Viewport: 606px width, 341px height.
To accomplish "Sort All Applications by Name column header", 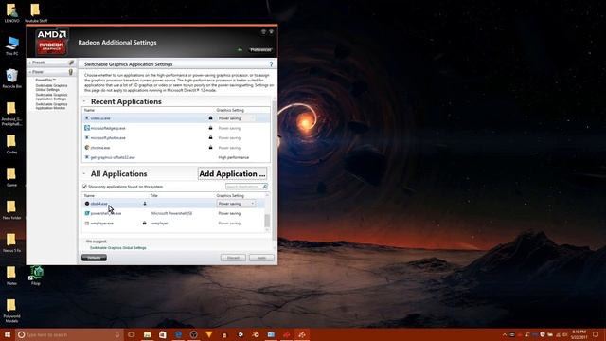I will pyautogui.click(x=89, y=196).
